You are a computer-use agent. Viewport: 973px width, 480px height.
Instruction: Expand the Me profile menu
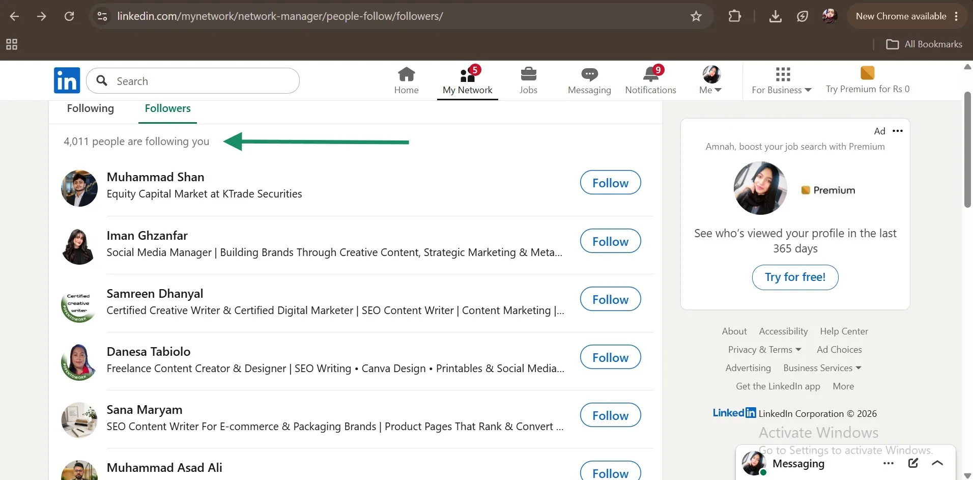(711, 80)
